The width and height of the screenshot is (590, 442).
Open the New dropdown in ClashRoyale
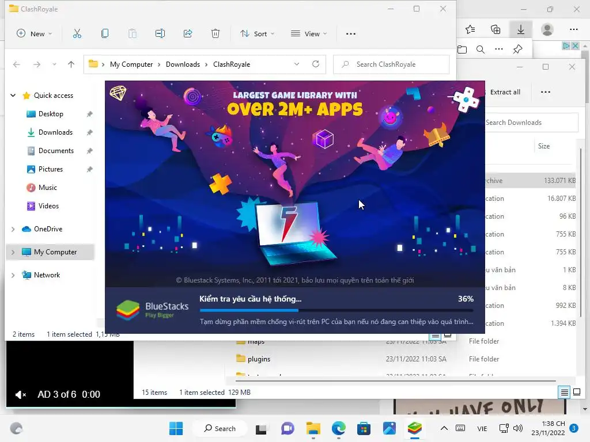(x=34, y=34)
